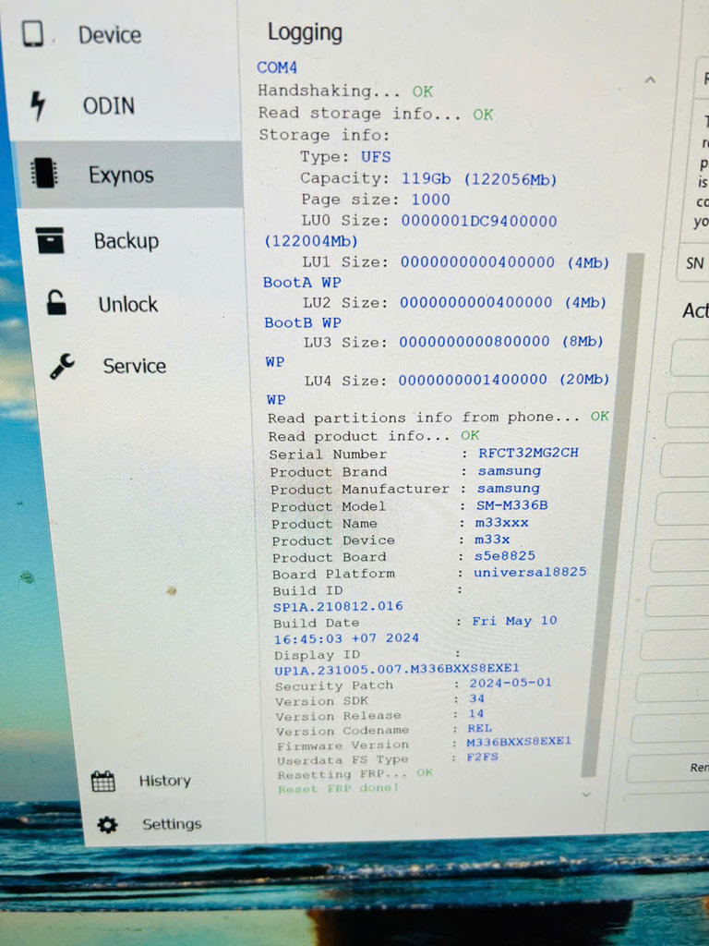Viewport: 709px width, 946px height.
Task: Click LU4 size value 0000000001400000 (20Mb)
Action: pos(503,380)
